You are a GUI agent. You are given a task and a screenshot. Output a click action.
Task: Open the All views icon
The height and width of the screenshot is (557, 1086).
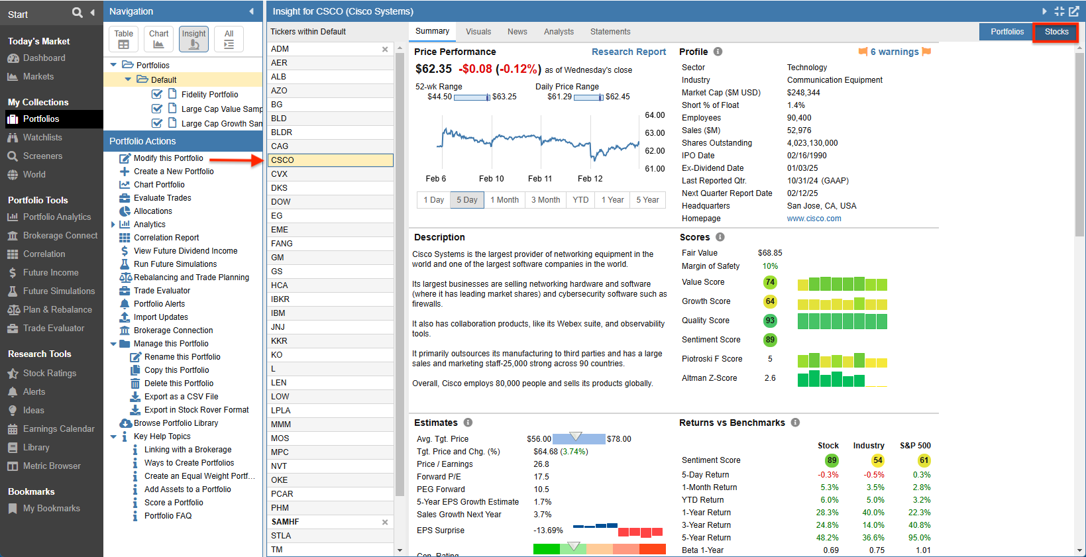[x=229, y=39]
